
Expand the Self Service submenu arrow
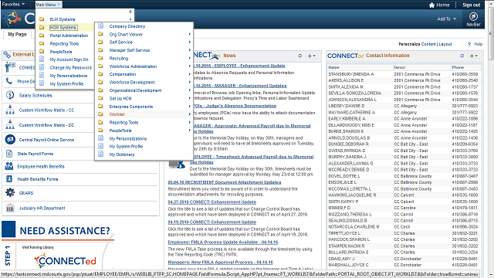pyautogui.click(x=190, y=42)
